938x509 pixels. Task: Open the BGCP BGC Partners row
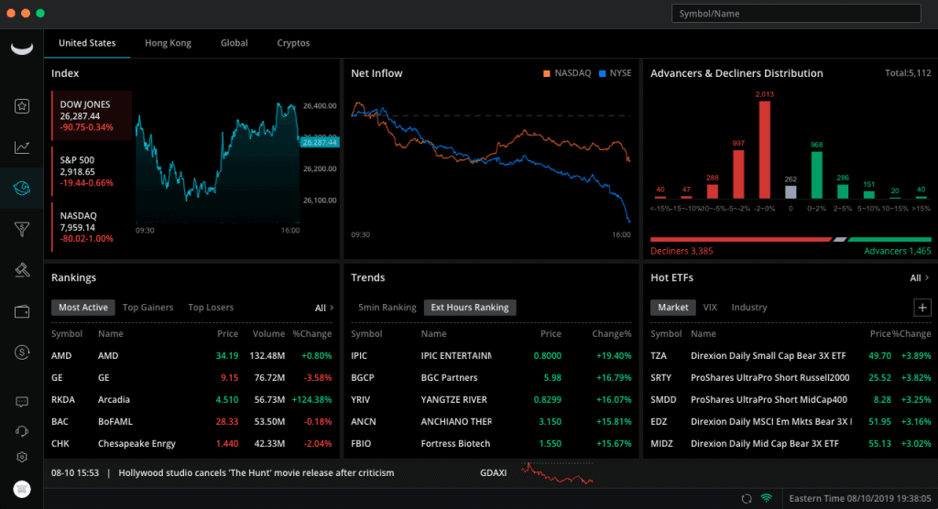tap(491, 378)
